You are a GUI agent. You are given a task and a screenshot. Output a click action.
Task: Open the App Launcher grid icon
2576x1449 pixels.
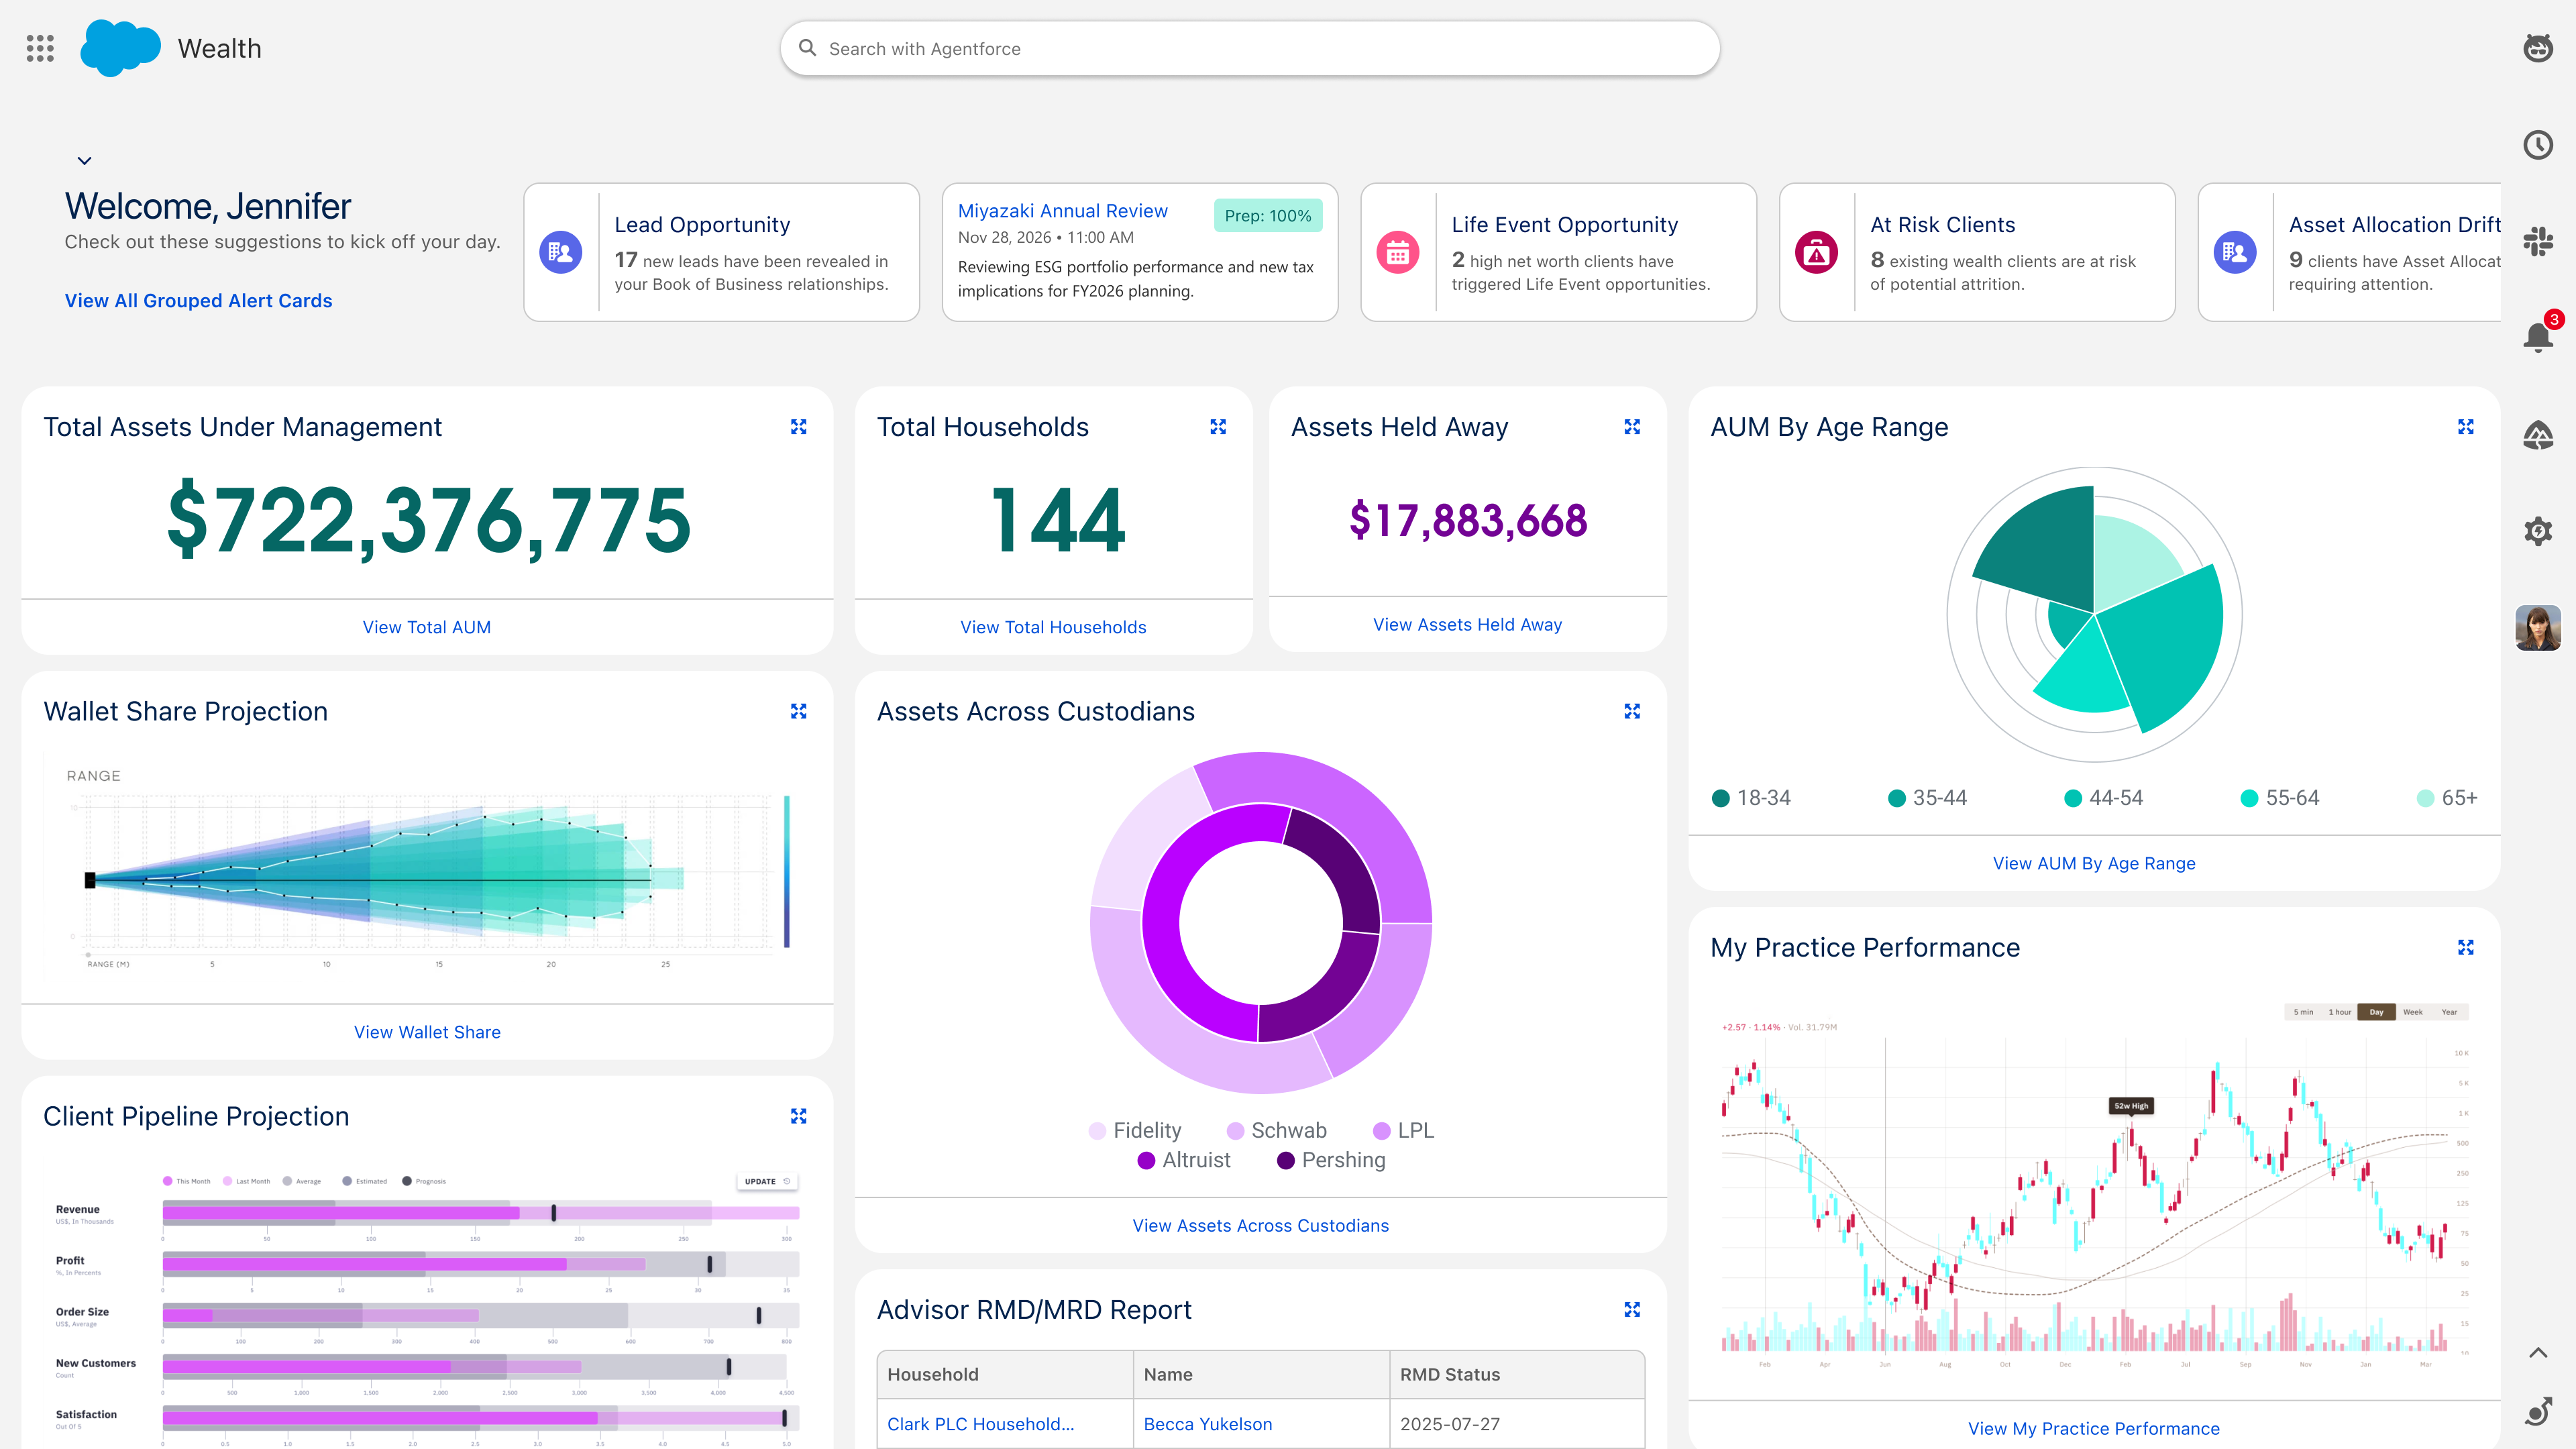(40, 48)
